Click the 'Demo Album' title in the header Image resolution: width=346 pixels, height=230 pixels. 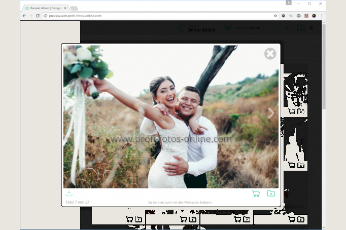click(201, 30)
